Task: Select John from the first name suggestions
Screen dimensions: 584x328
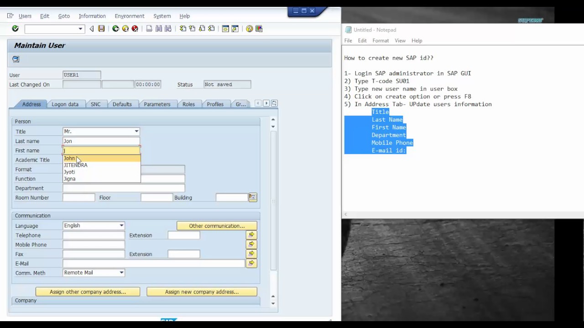Action: pyautogui.click(x=102, y=158)
